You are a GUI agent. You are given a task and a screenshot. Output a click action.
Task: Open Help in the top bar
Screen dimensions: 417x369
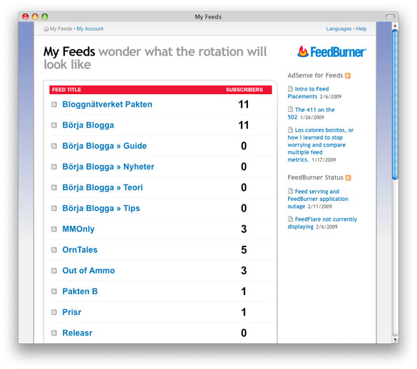pyautogui.click(x=361, y=28)
